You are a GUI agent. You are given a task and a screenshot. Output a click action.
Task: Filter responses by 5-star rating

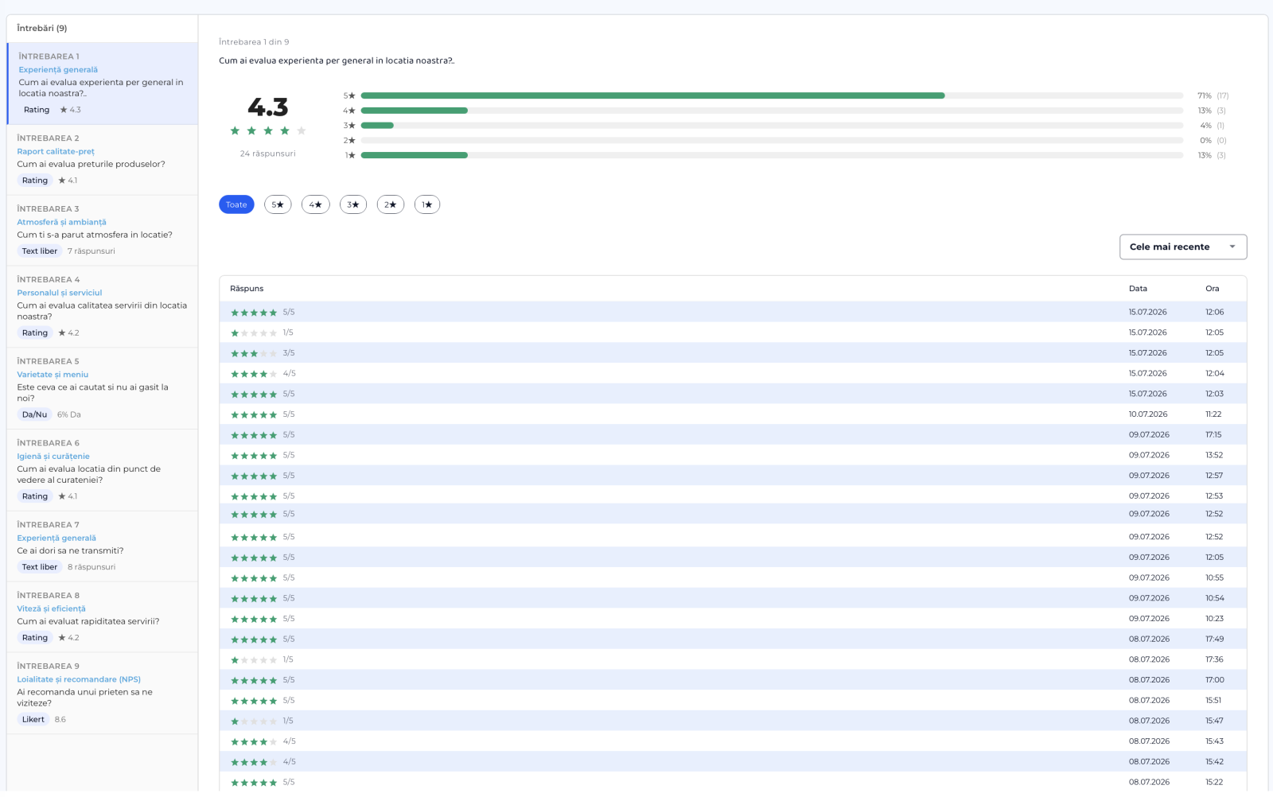278,204
